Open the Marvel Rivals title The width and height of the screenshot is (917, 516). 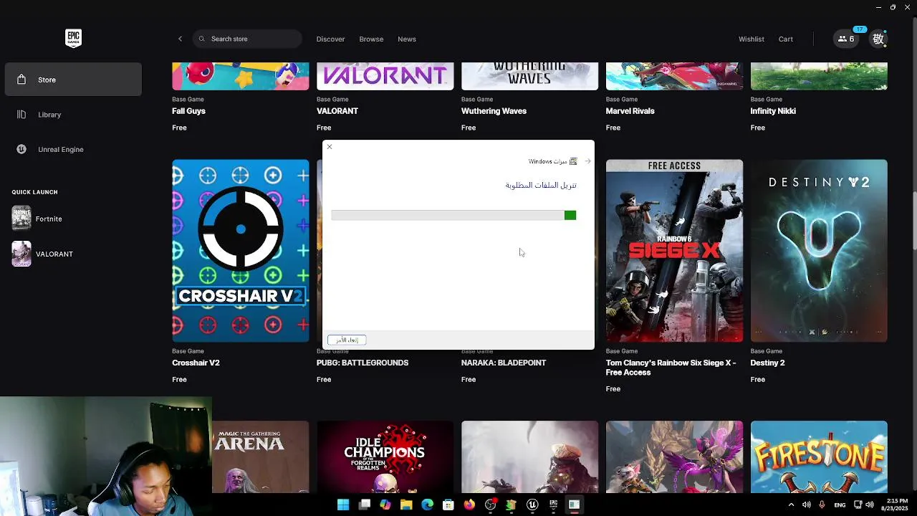[x=630, y=111]
